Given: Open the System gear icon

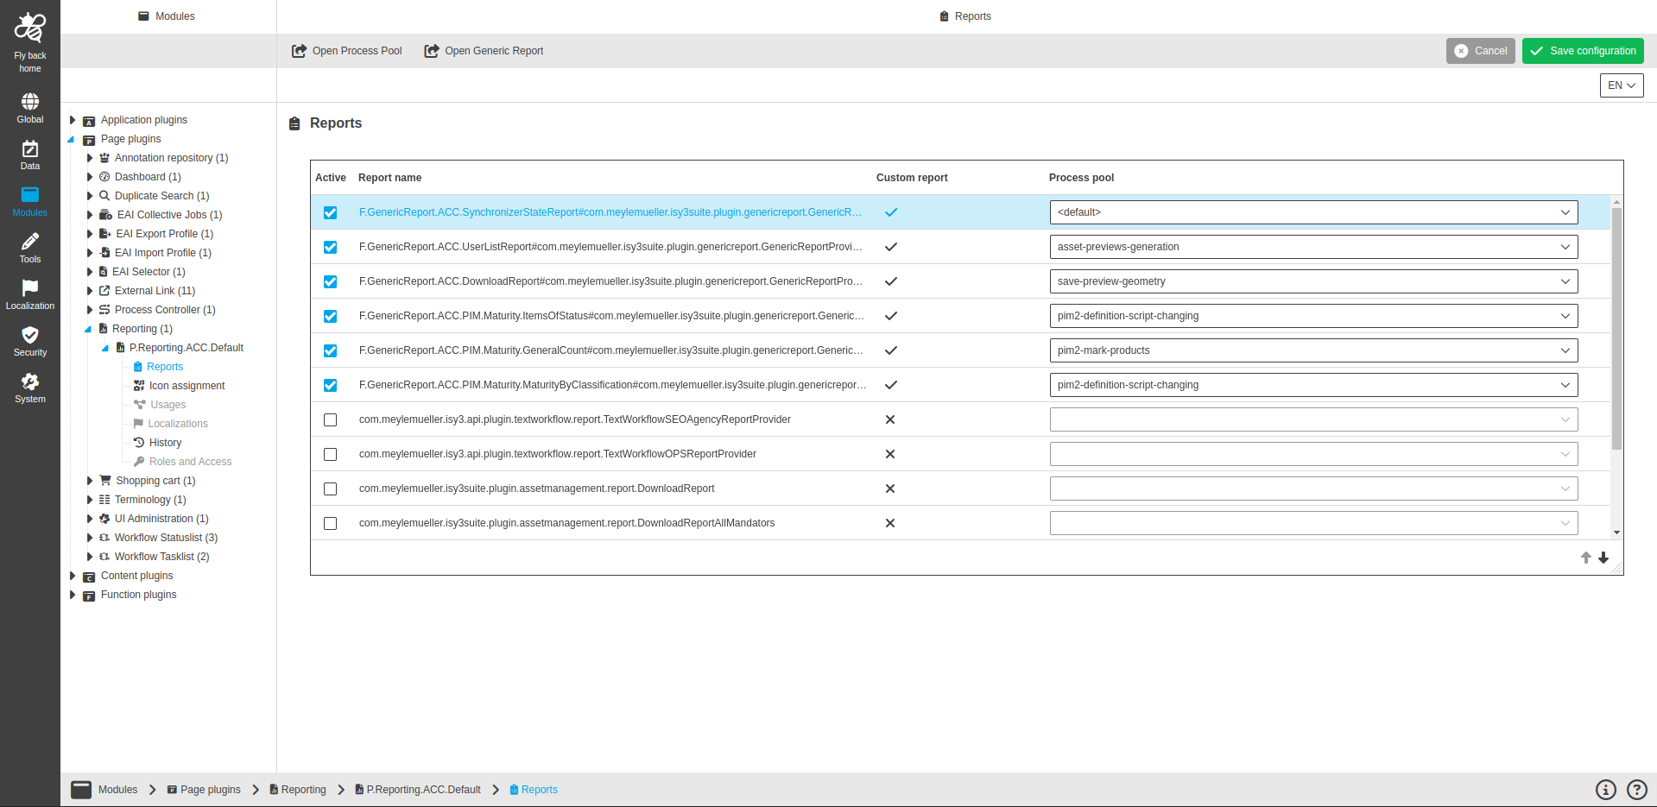Looking at the screenshot, I should point(29,381).
